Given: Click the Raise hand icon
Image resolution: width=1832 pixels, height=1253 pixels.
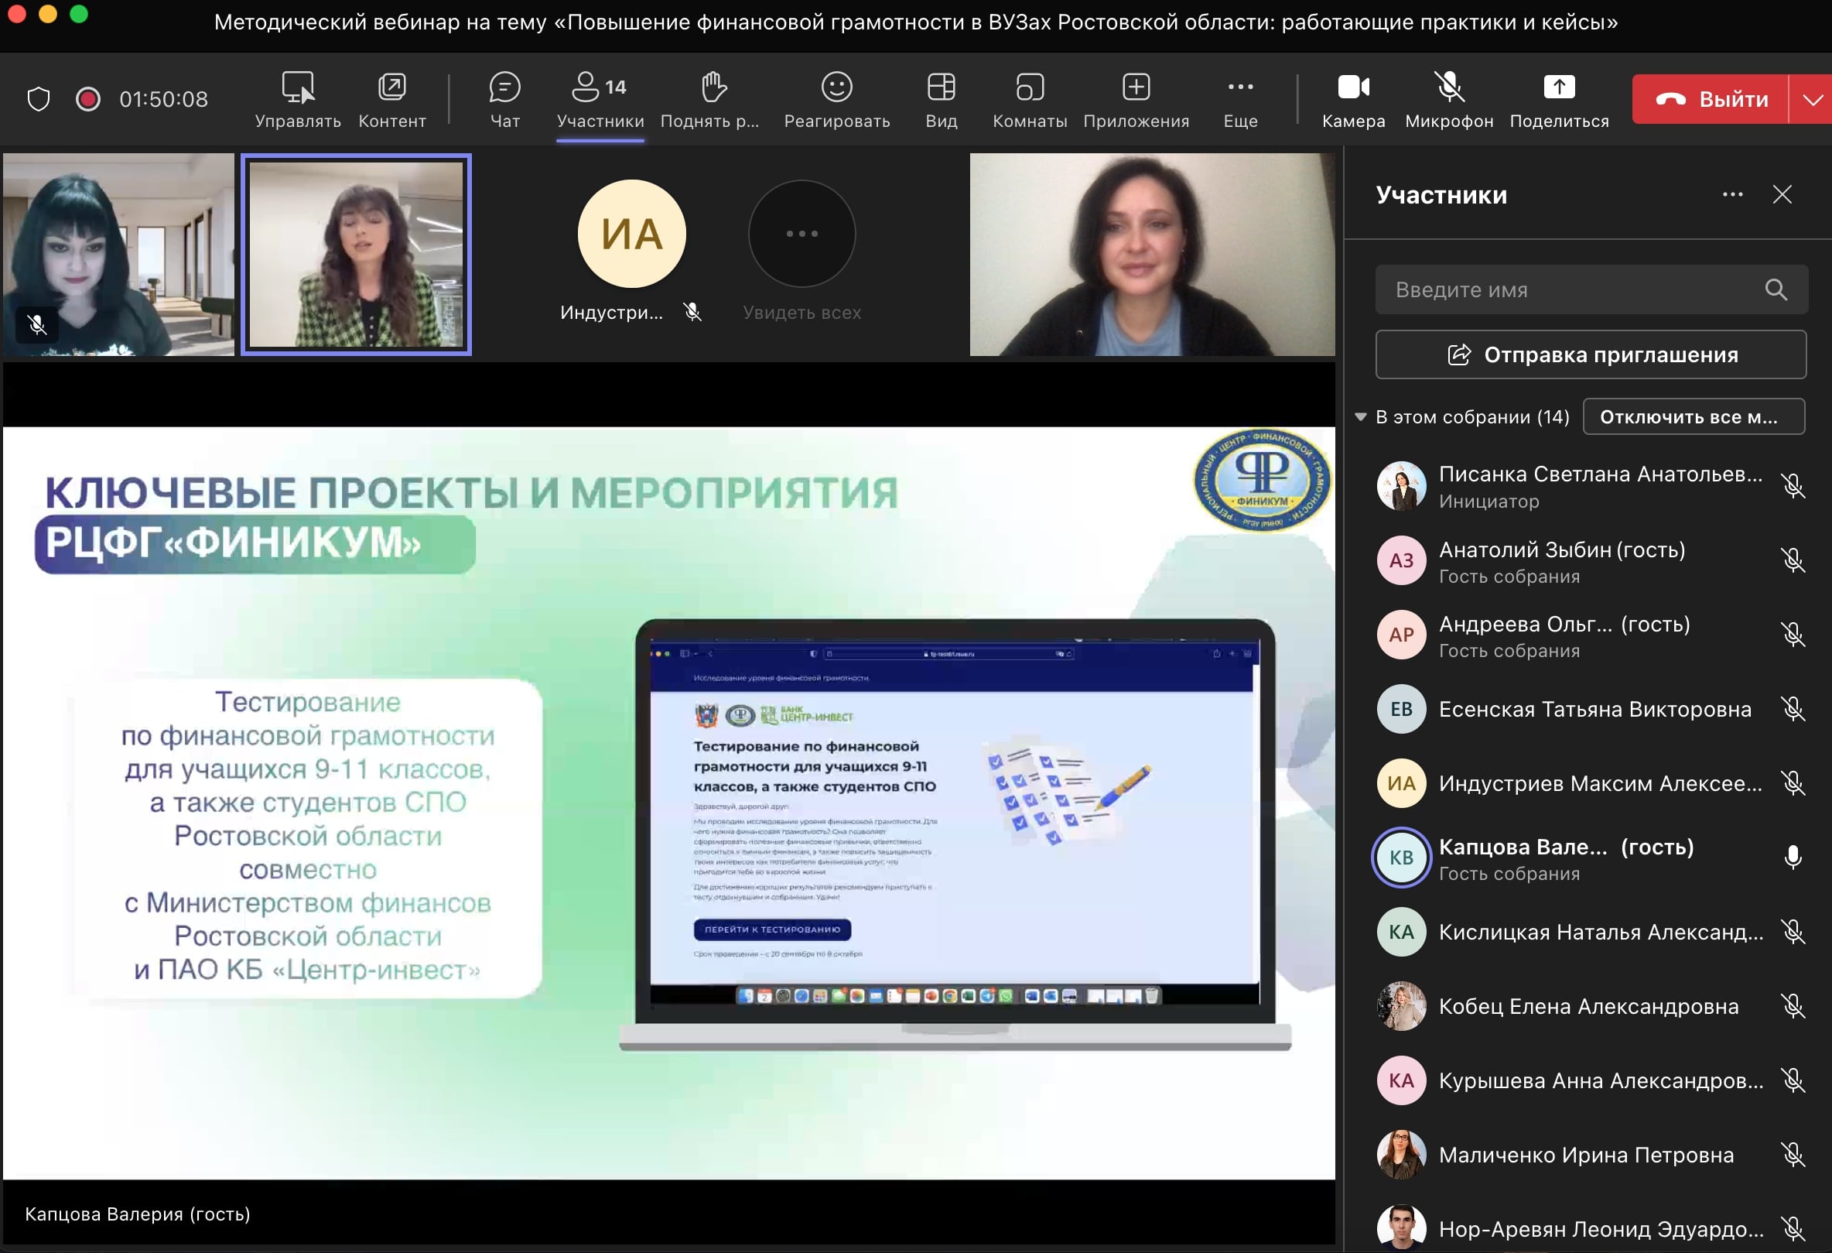Looking at the screenshot, I should [713, 87].
